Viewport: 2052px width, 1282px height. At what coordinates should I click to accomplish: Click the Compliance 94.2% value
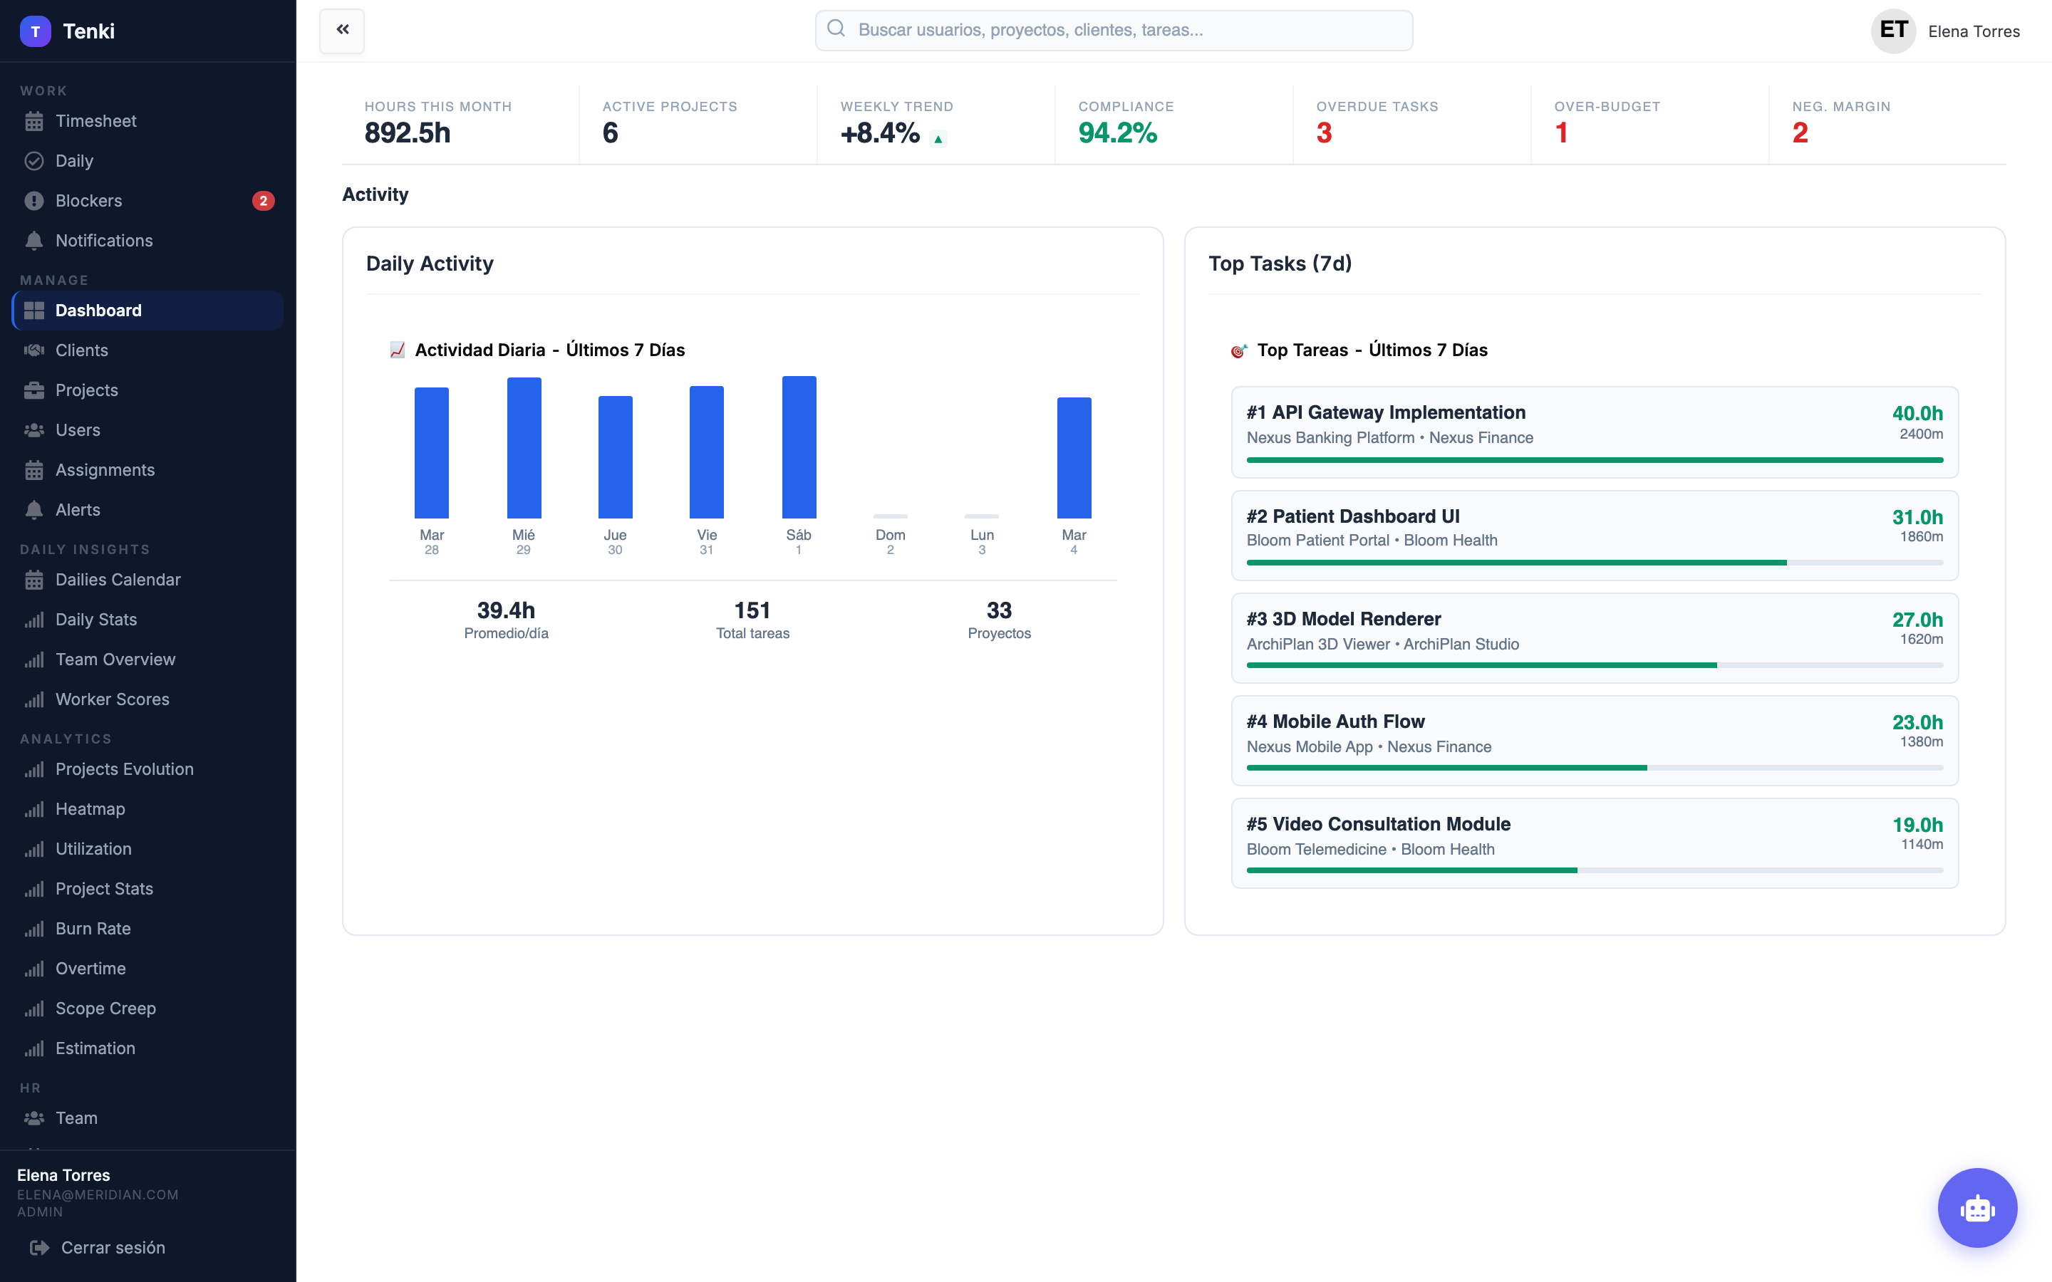pos(1118,133)
